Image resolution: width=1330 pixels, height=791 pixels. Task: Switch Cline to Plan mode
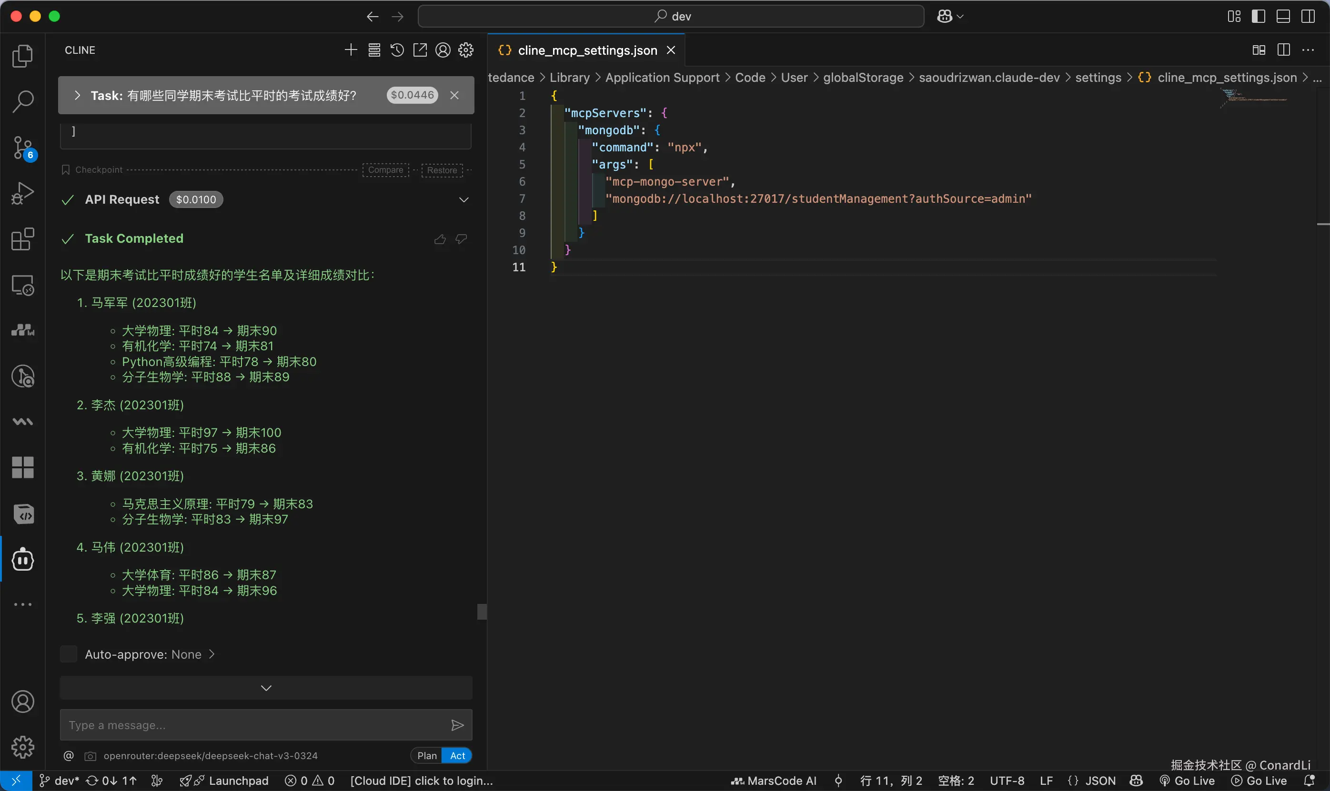point(426,755)
